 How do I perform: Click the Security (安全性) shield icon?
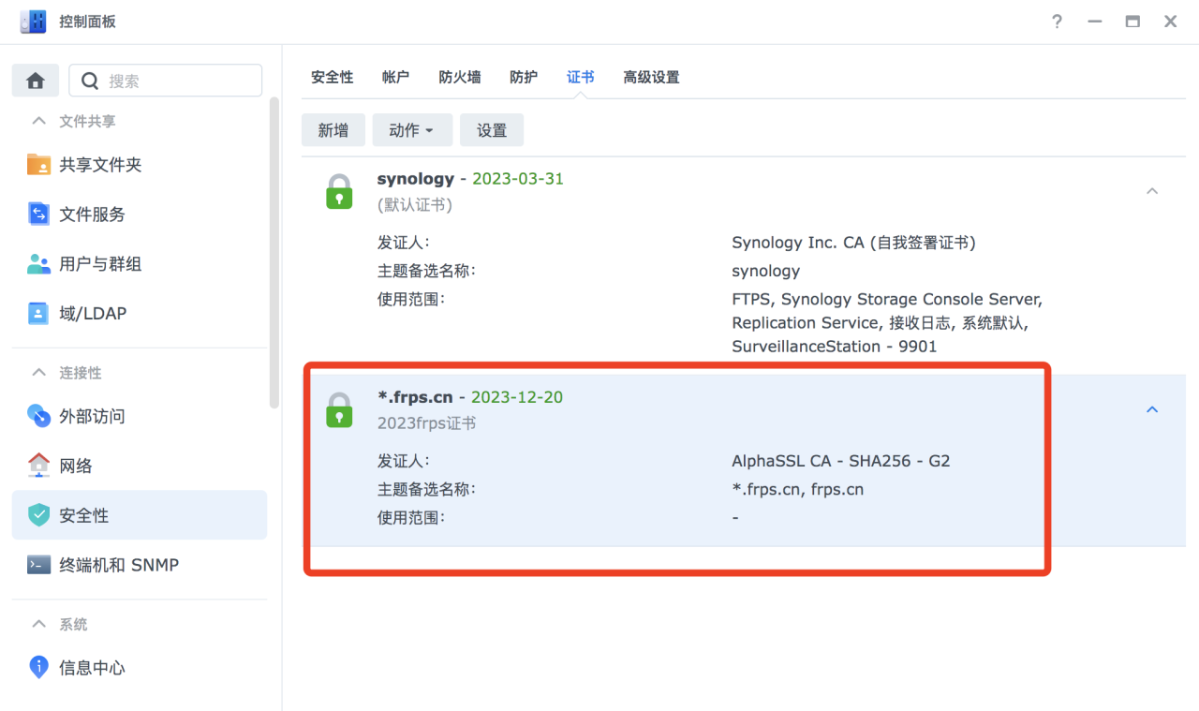[x=38, y=515]
